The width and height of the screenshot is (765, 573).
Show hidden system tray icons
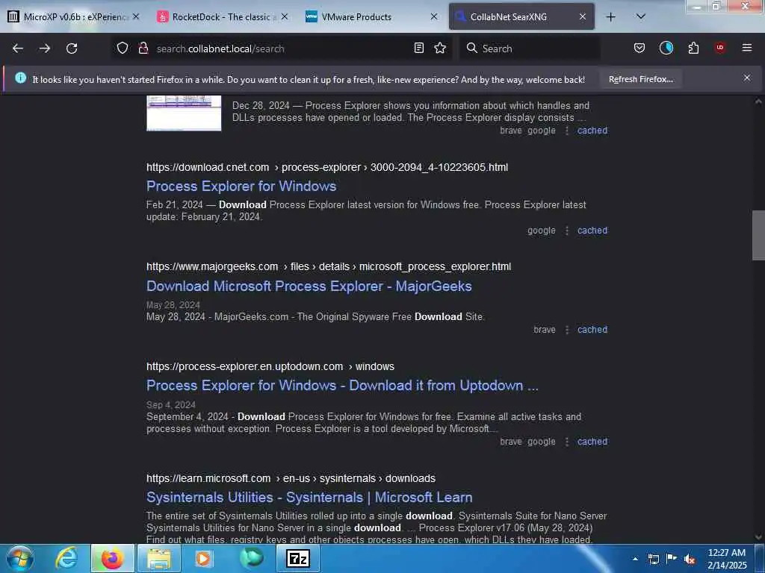(x=635, y=559)
